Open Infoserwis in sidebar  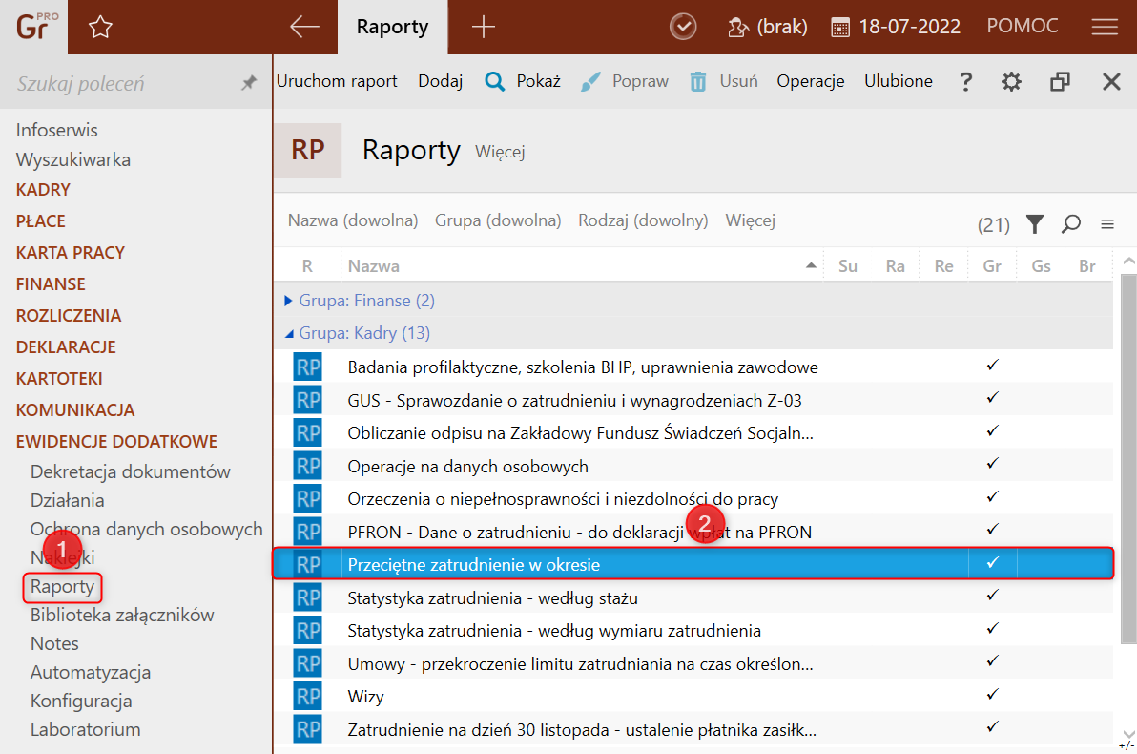pos(56,130)
